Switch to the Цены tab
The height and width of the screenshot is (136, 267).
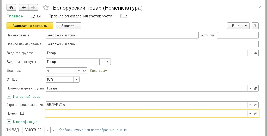coord(35,16)
